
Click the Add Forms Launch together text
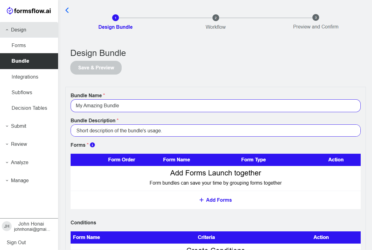pos(215,173)
